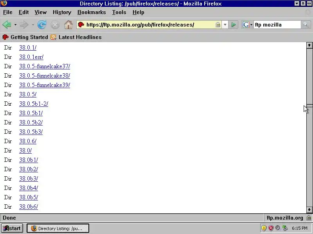
Task: Open the Back button history dropdown
Action: tap(15, 25)
